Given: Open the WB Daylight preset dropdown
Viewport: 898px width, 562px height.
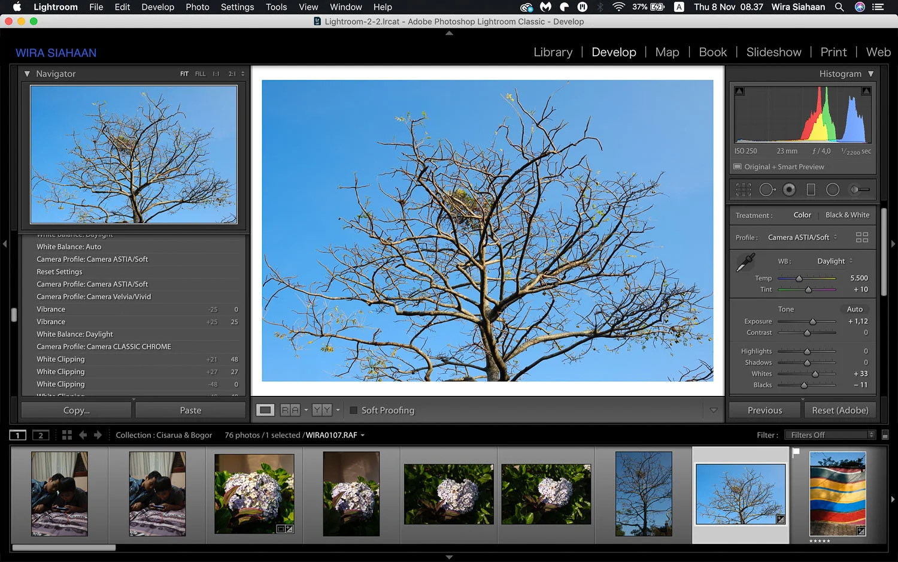Looking at the screenshot, I should [x=835, y=261].
